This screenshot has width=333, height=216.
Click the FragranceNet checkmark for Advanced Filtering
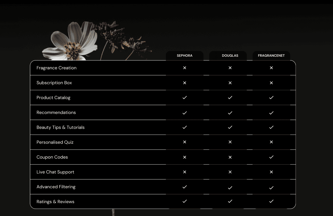point(271,188)
